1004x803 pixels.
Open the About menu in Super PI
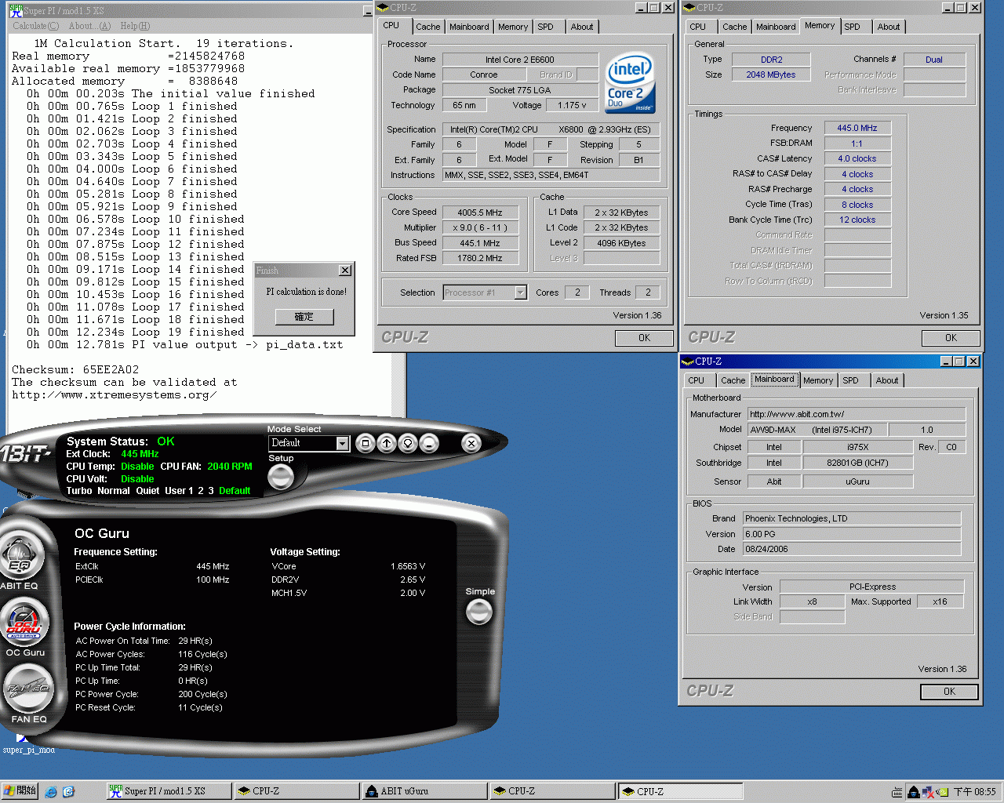click(89, 26)
